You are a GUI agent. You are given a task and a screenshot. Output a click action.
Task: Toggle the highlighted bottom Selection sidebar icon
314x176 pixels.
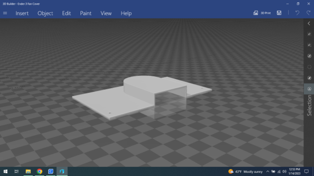point(309,89)
